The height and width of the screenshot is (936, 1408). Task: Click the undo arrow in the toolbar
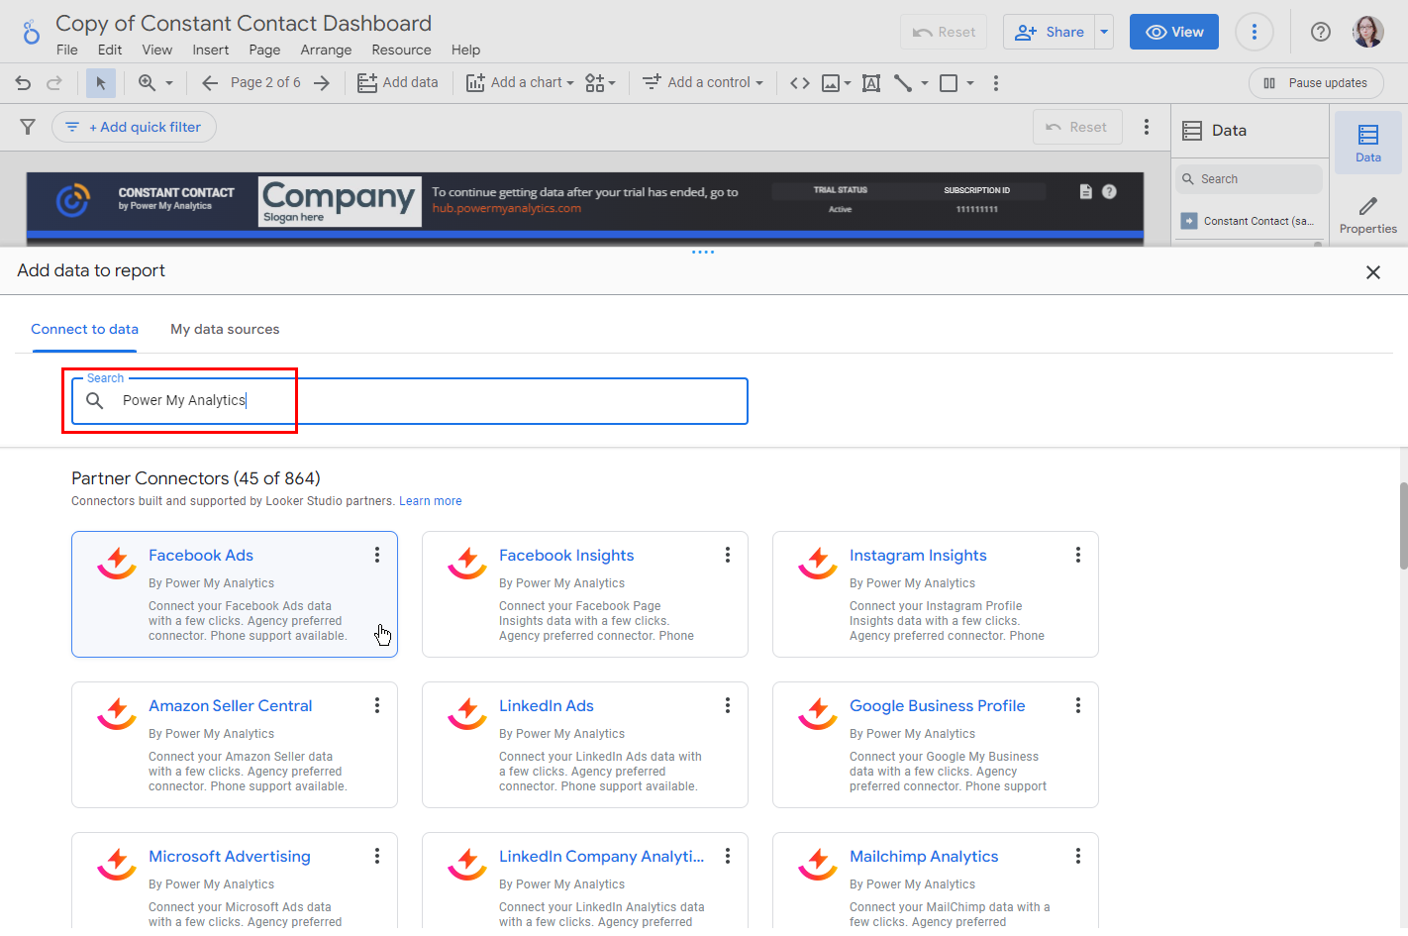click(x=23, y=83)
